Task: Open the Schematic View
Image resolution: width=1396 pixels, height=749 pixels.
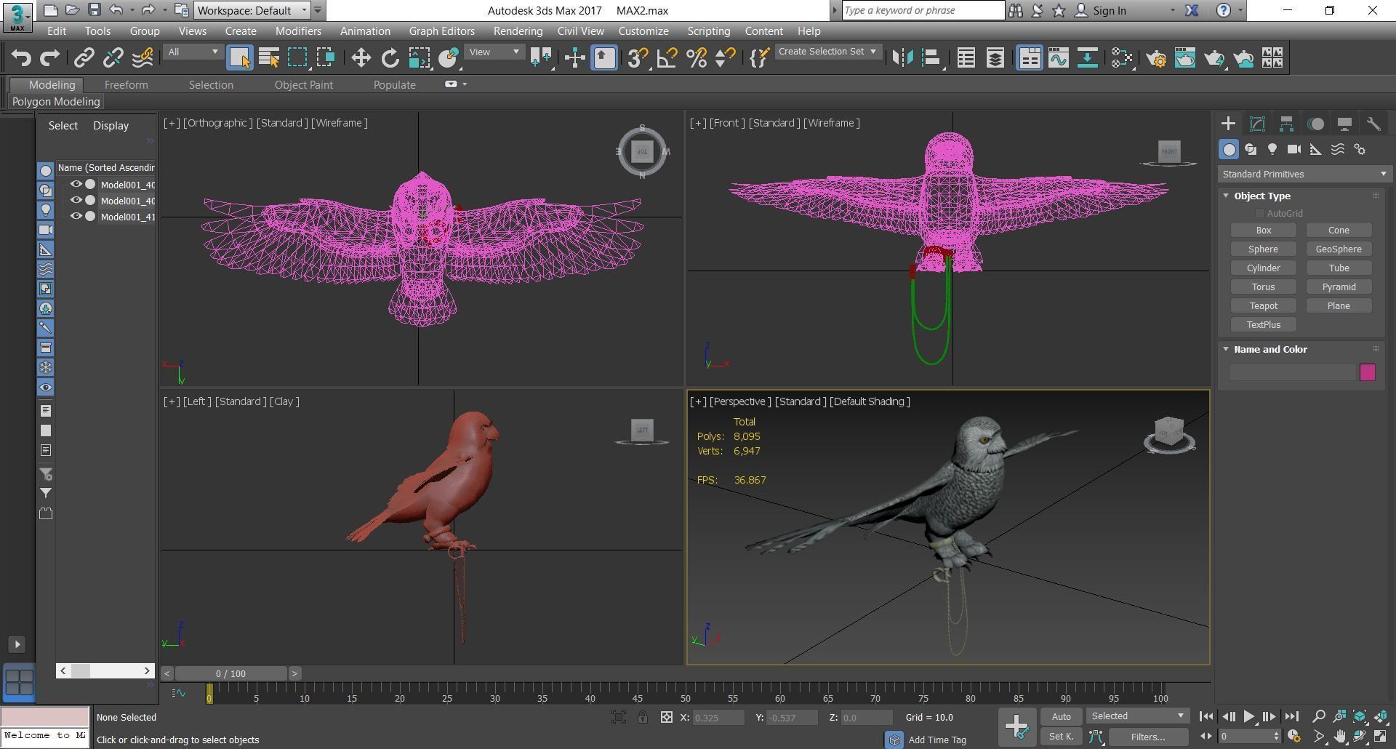Action: [x=1087, y=57]
